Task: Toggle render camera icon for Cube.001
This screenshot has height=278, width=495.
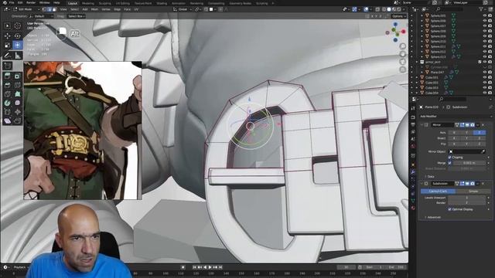Action: [x=490, y=77]
